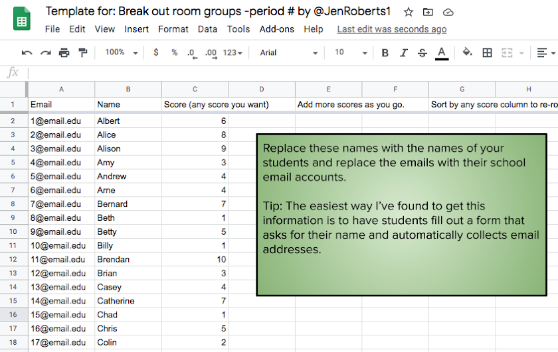Viewport: 558px width, 352px height.
Task: Select column B header
Action: click(128, 89)
